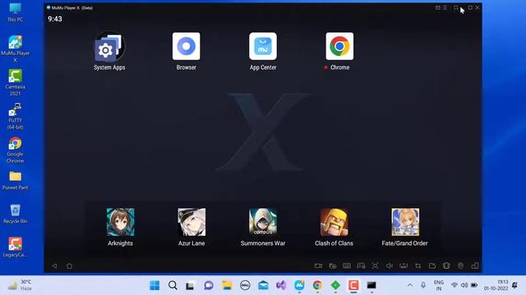Screen dimensions: 526x295
Task: Open the shared folder icon in emulator toolbar
Action: 432,265
